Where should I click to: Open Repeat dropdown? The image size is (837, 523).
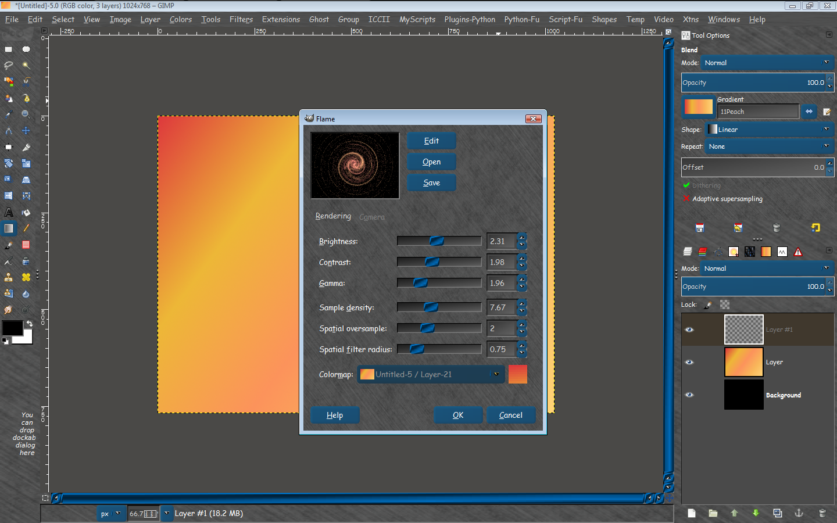click(x=770, y=146)
